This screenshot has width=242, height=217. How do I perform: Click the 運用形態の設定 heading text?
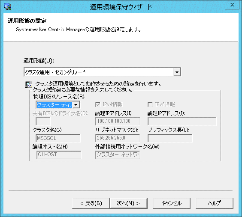coord(27,21)
